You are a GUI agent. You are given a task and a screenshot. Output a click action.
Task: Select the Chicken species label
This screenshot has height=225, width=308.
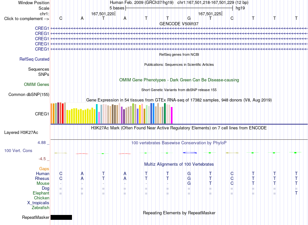click(x=41, y=198)
